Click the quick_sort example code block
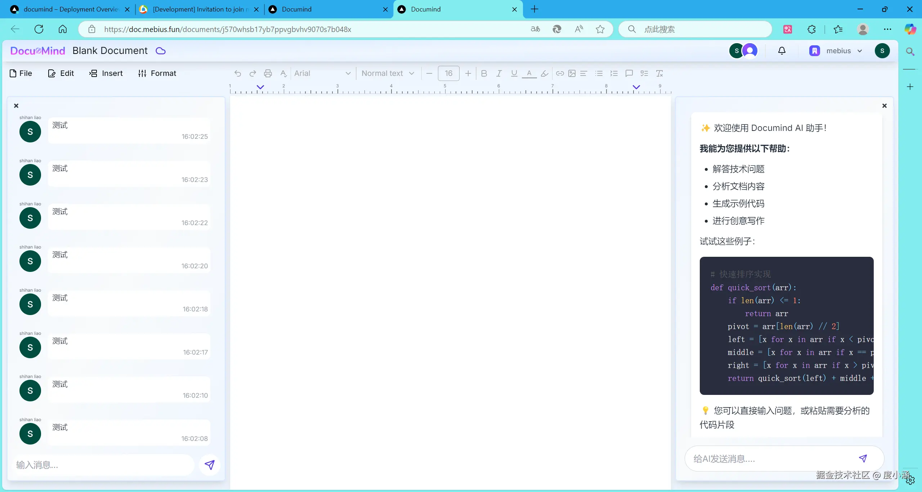The width and height of the screenshot is (922, 492). pos(787,326)
